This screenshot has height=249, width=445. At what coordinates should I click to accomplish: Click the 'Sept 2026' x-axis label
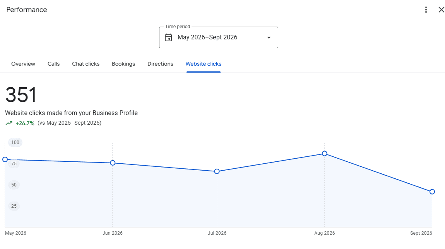click(421, 233)
